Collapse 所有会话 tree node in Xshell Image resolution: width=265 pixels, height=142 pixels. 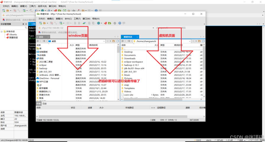pyautogui.click(x=1, y=32)
